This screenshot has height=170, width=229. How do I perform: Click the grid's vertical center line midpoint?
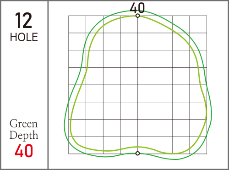(x=138, y=85)
